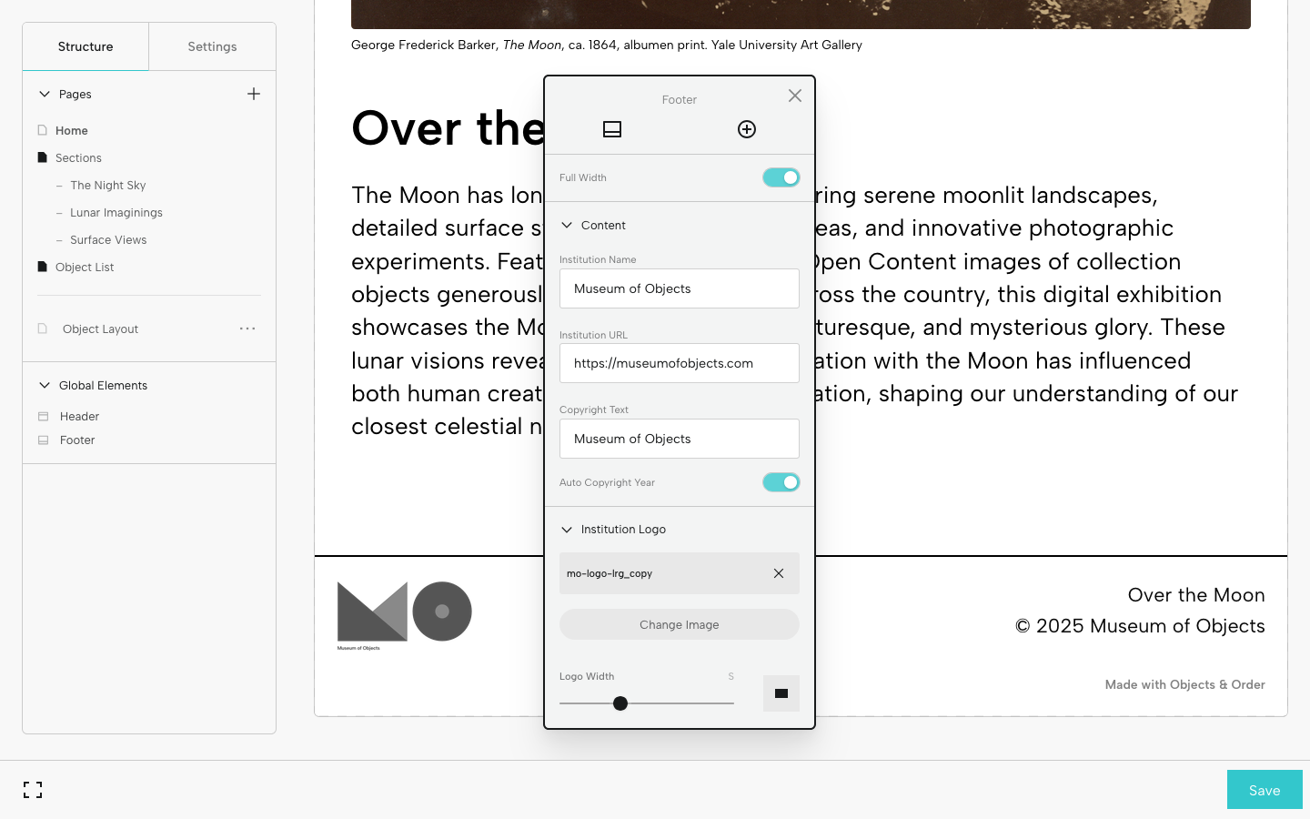Add a new page with the plus icon
Screen dimensions: 1310x819
254,93
